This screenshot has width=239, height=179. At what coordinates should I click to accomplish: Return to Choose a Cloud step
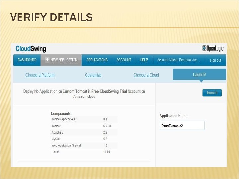coord(146,75)
